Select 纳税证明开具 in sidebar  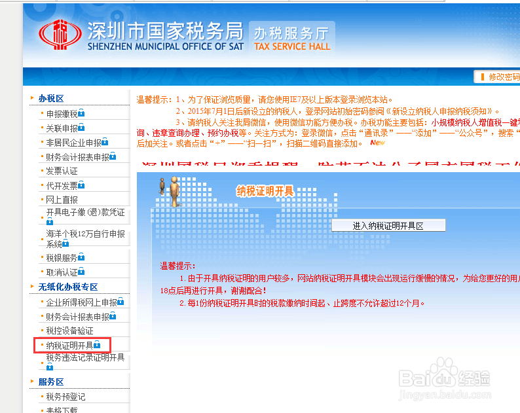[x=69, y=346]
